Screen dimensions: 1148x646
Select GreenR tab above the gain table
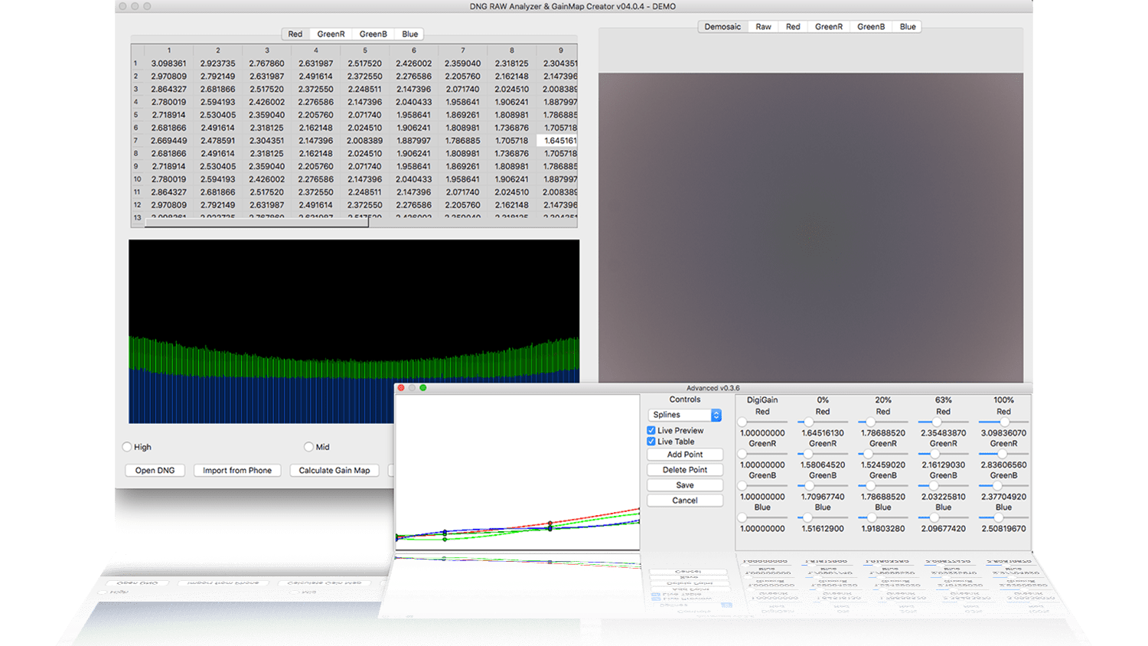pyautogui.click(x=331, y=34)
